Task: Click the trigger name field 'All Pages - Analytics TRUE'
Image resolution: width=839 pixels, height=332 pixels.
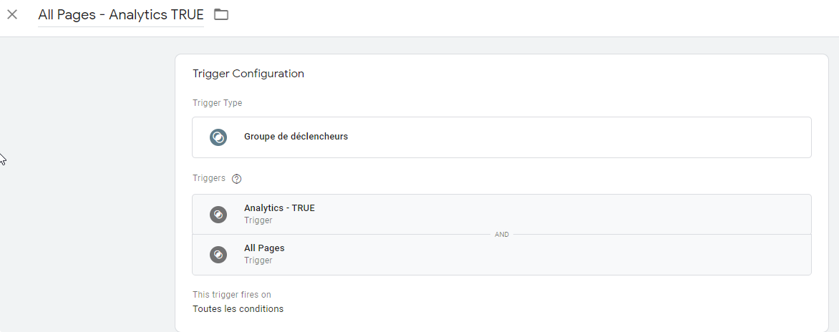Action: click(120, 15)
